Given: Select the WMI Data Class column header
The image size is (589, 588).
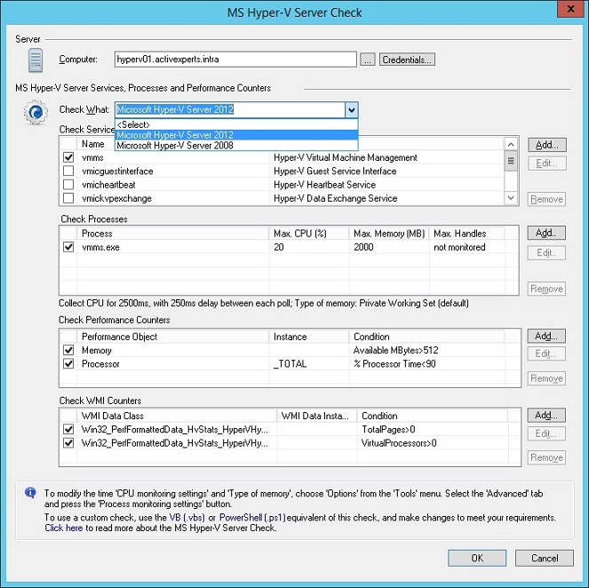Looking at the screenshot, I should (177, 416).
